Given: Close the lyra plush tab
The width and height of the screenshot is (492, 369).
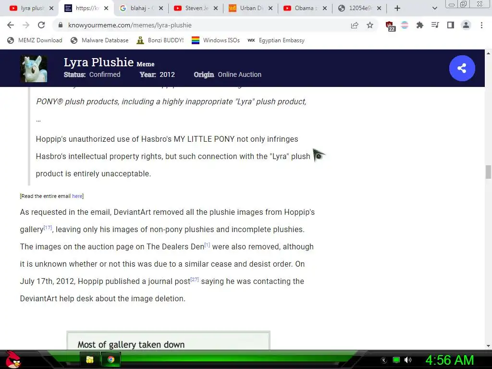Looking at the screenshot, I should pyautogui.click(x=51, y=8).
